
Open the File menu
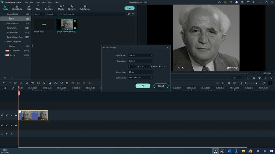tap(27, 2)
